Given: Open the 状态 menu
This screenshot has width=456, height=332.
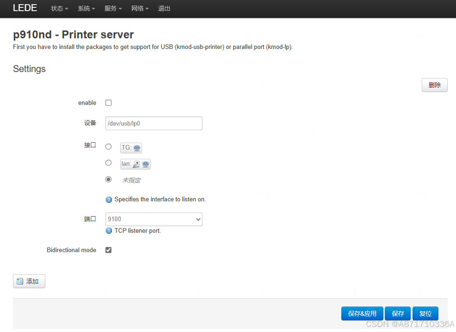Looking at the screenshot, I should [59, 9].
